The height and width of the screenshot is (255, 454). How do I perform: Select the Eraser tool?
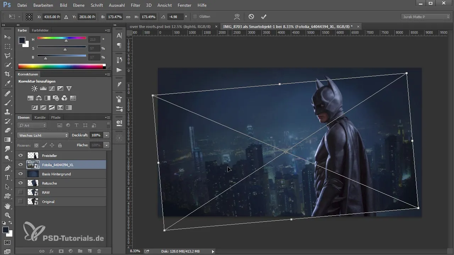point(7,130)
